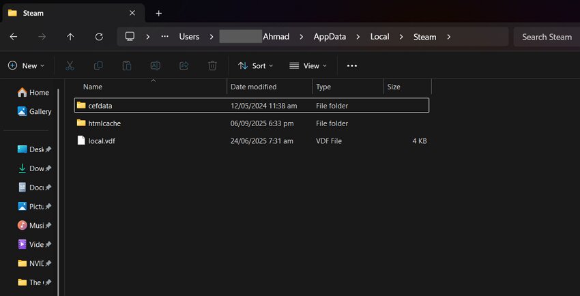580x296 pixels.
Task: Click the Paste clipboard icon
Action: [x=127, y=65]
